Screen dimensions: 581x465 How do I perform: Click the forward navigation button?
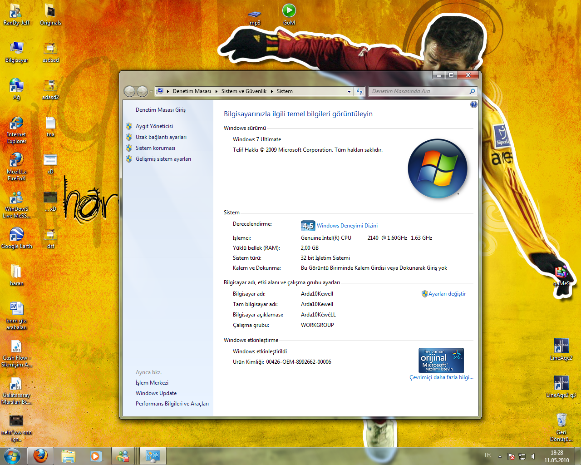(142, 92)
